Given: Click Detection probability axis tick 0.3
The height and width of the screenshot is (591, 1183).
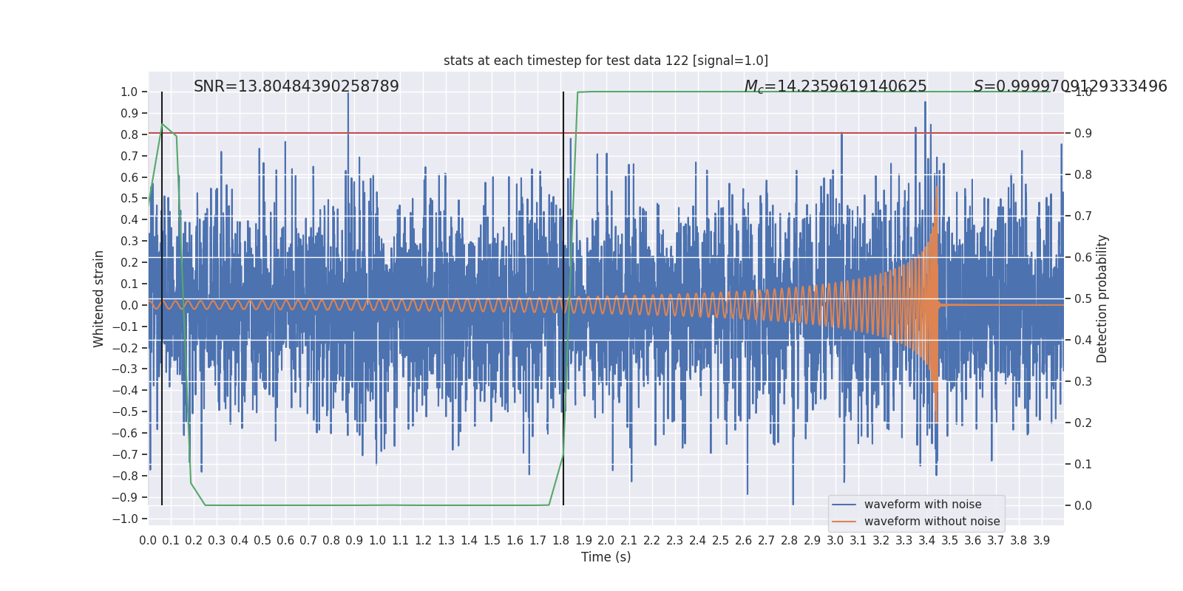Looking at the screenshot, I should pos(1083,382).
